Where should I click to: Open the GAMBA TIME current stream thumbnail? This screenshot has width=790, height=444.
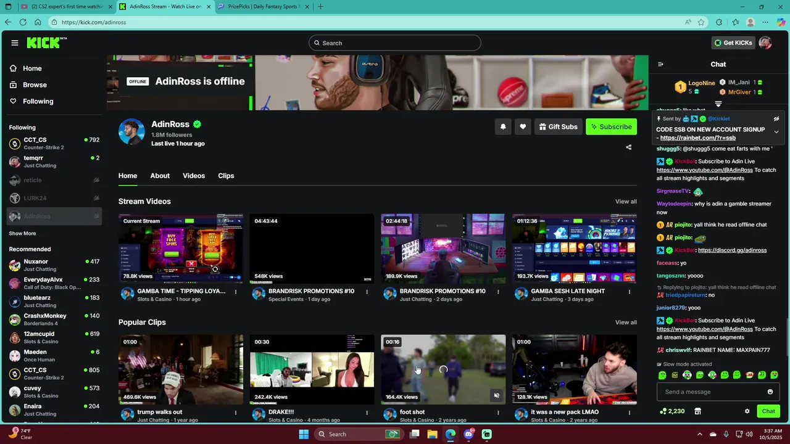click(181, 249)
